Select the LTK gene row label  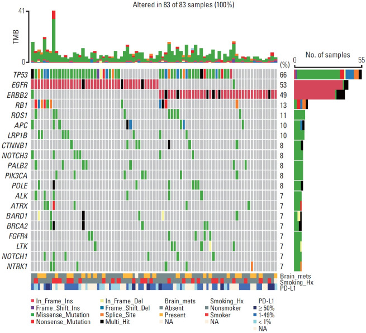pyautogui.click(x=22, y=246)
